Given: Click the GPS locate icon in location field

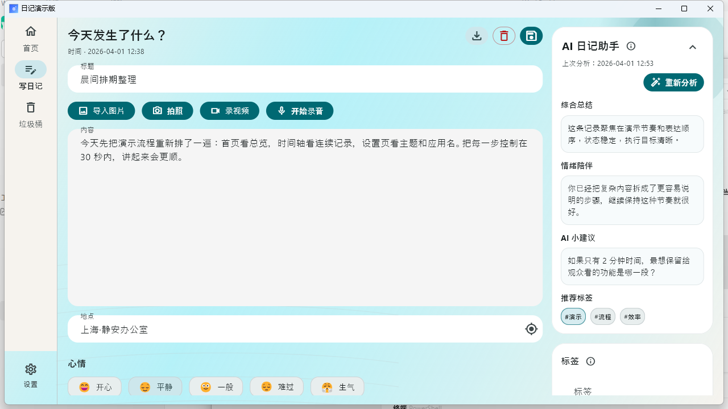Looking at the screenshot, I should [531, 329].
